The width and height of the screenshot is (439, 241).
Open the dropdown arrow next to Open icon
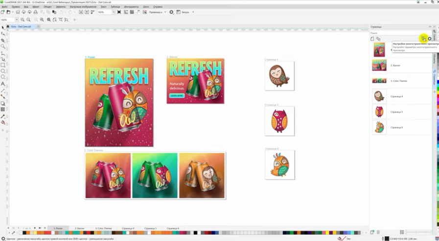[x=13, y=12]
